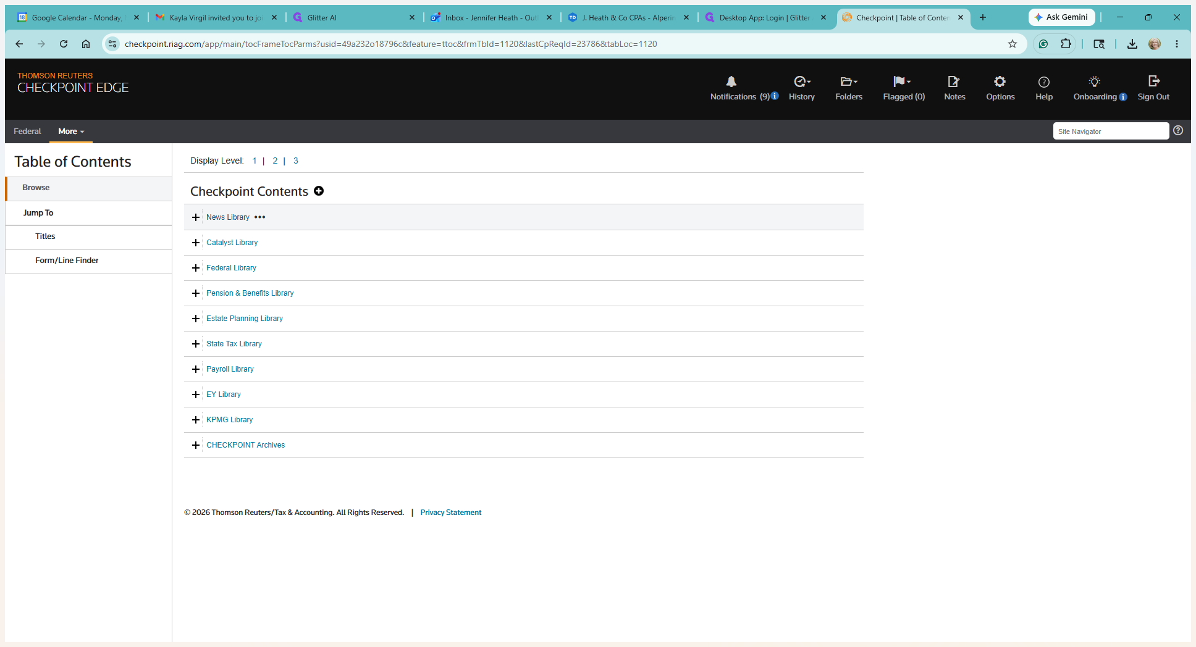Expand the EY Library node
Viewport: 1196px width, 647px height.
click(196, 394)
